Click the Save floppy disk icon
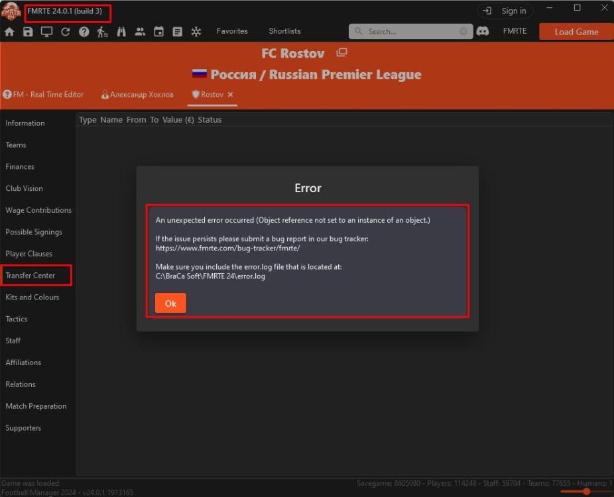The height and width of the screenshot is (497, 614). 28,32
